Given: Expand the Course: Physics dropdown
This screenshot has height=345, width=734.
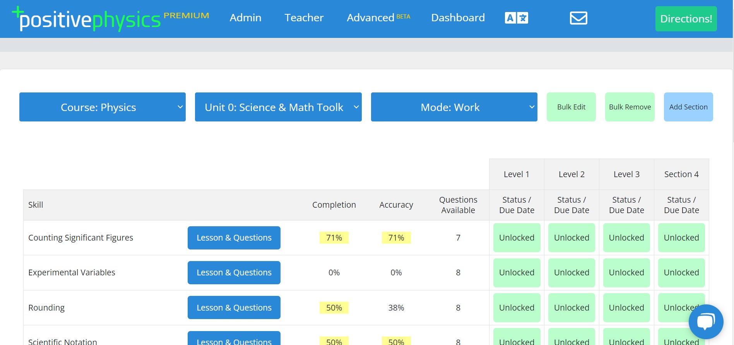Looking at the screenshot, I should coord(103,107).
